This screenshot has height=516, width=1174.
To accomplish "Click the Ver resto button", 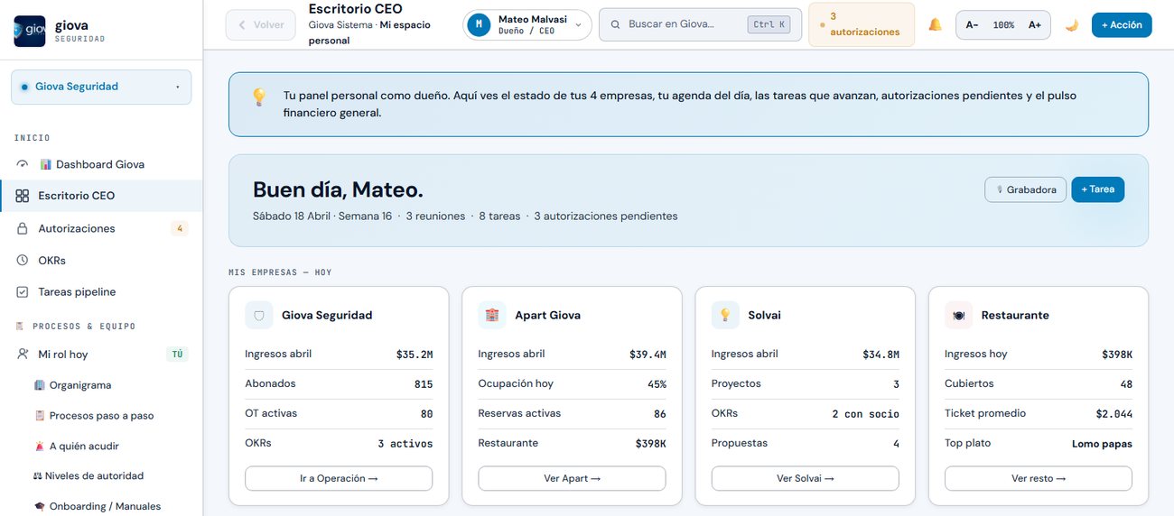I will click(x=1039, y=478).
